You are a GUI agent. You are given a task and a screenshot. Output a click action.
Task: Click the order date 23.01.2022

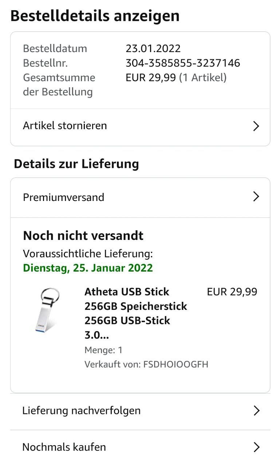tap(153, 48)
